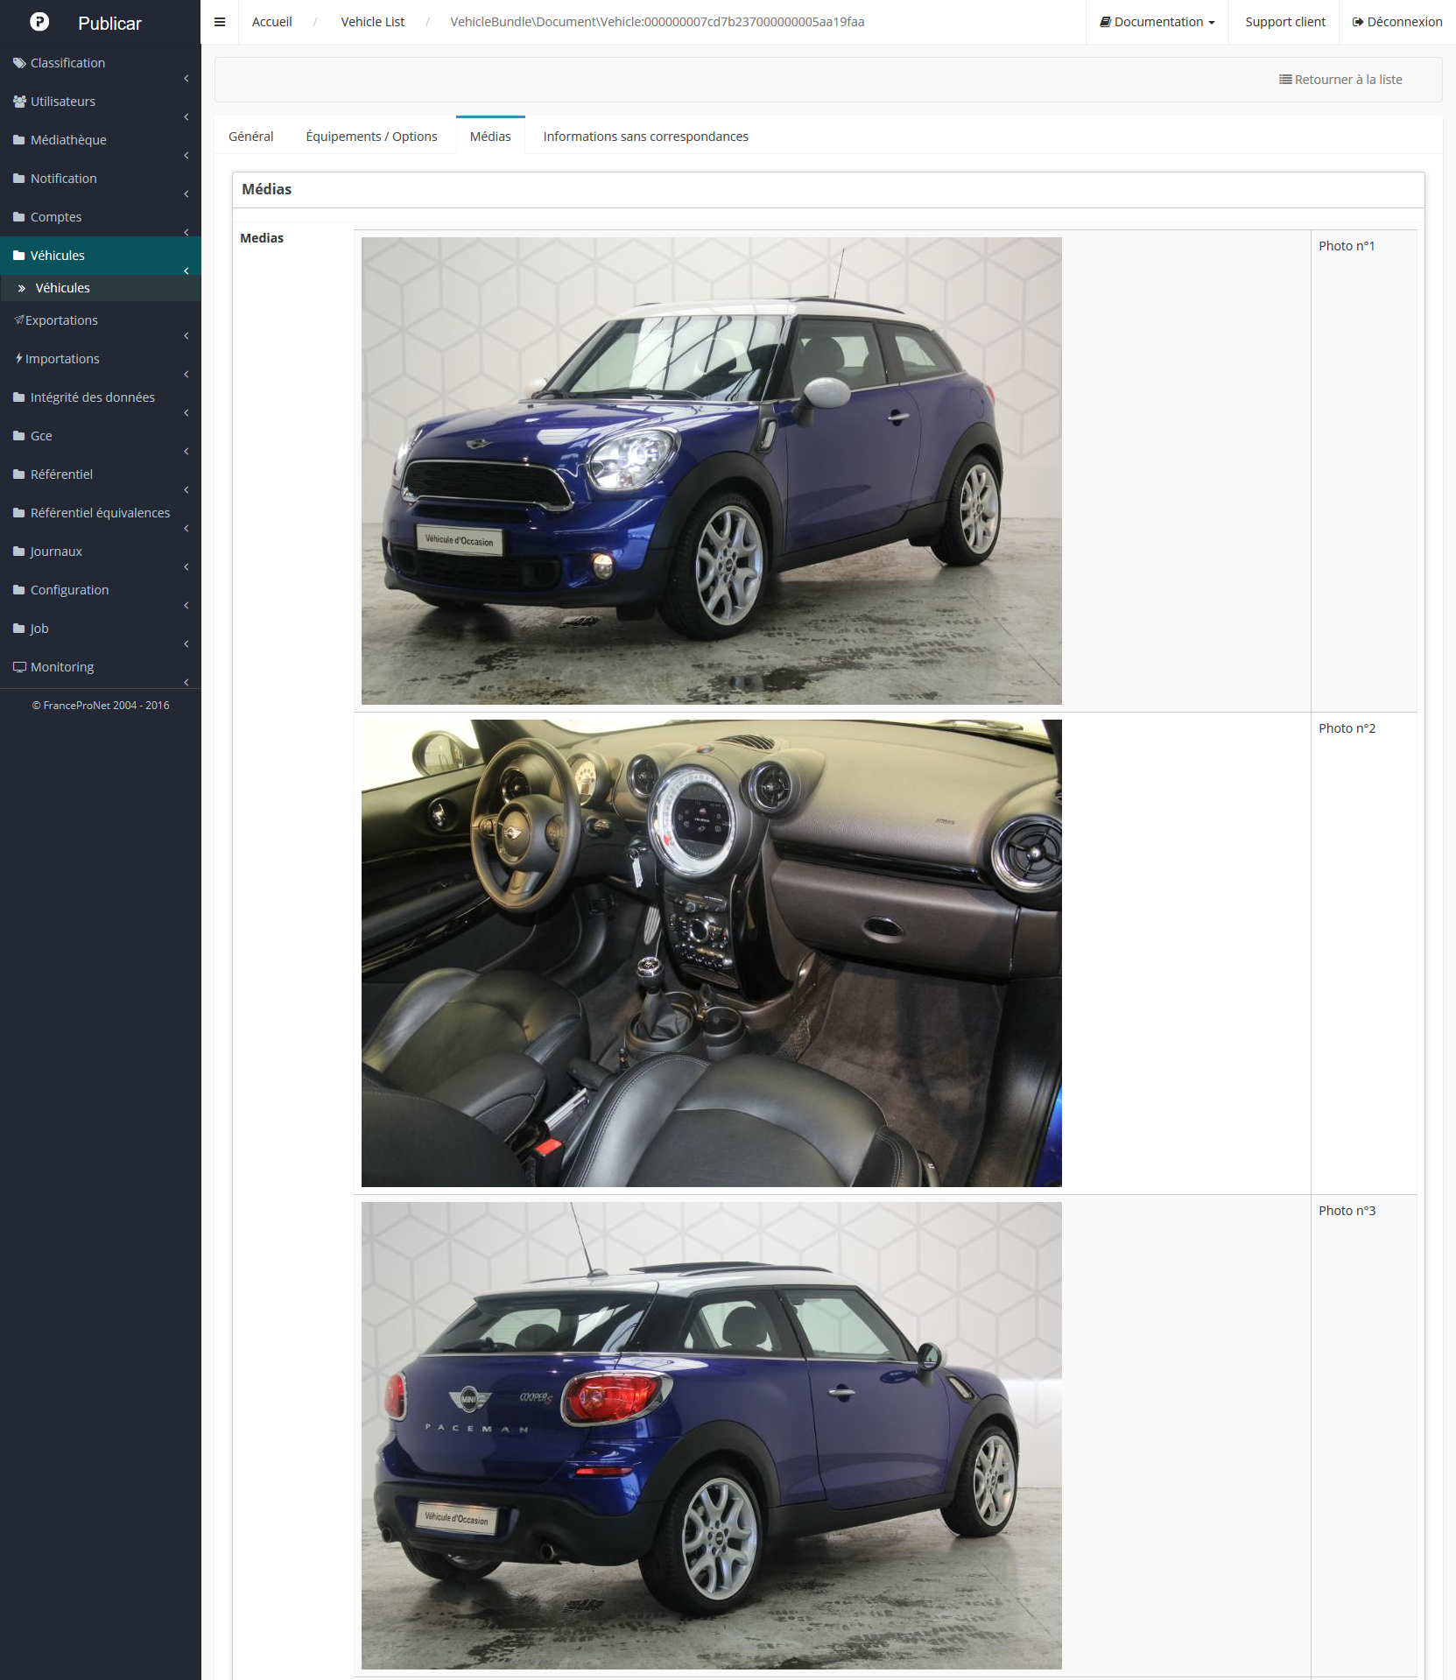This screenshot has width=1456, height=1680.
Task: Go to Vehicle List breadcrumb
Action: pyautogui.click(x=372, y=22)
